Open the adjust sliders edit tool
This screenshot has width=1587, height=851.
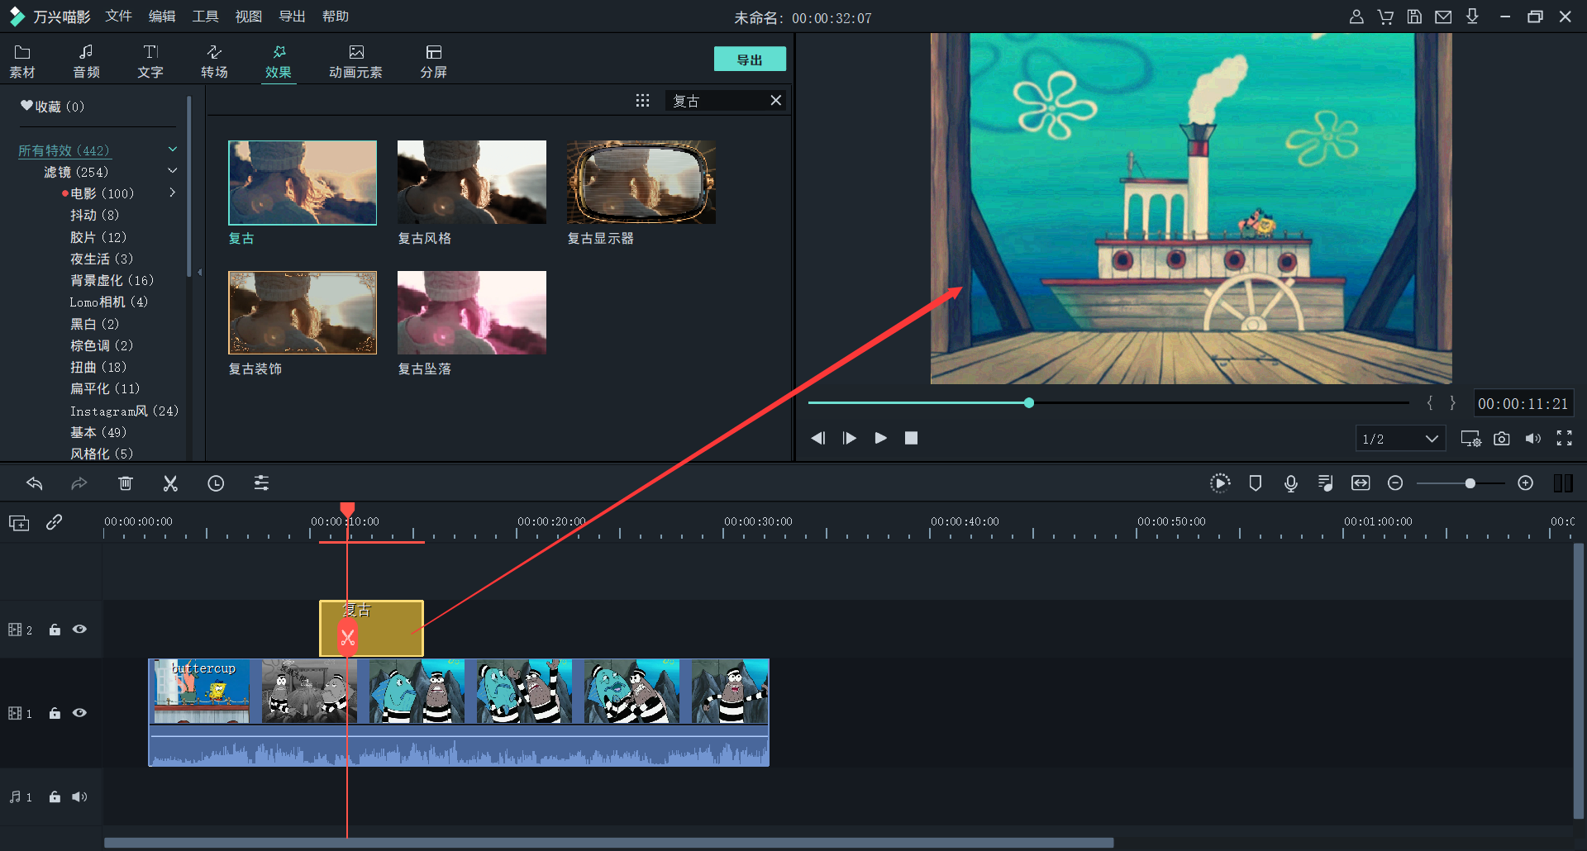tap(261, 483)
